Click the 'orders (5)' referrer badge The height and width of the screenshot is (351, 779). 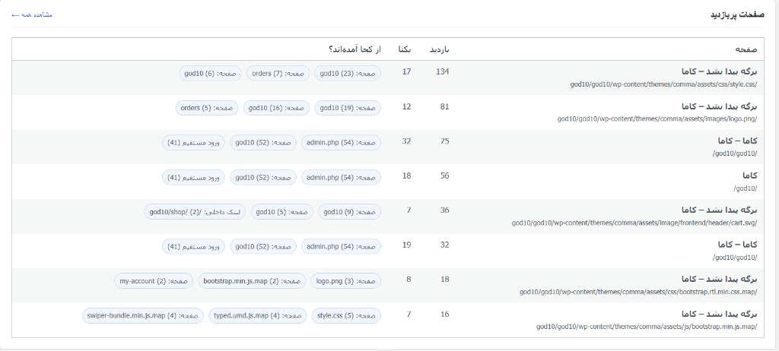pos(207,108)
